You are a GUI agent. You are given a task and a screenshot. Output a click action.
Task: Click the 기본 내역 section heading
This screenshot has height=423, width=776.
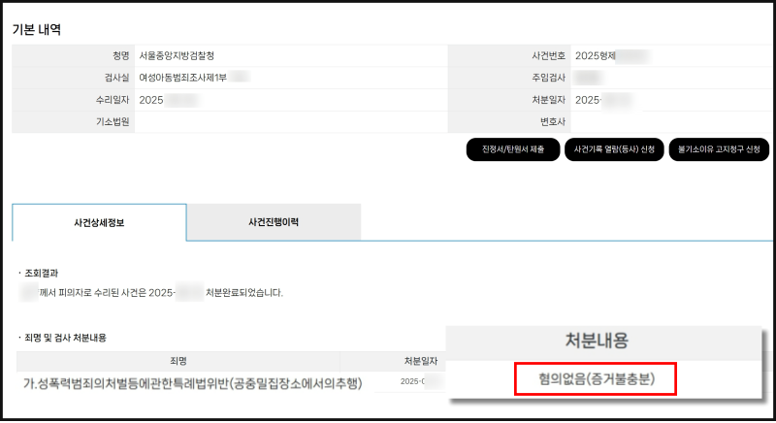[37, 29]
